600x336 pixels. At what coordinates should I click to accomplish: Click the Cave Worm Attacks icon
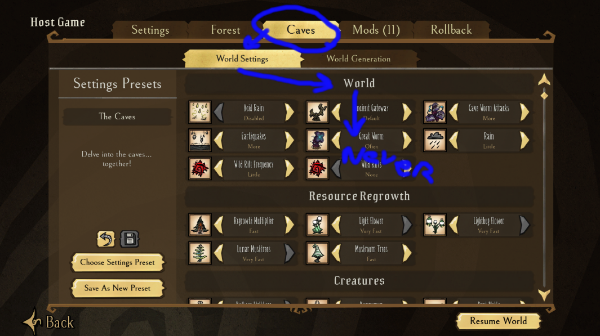[435, 112]
